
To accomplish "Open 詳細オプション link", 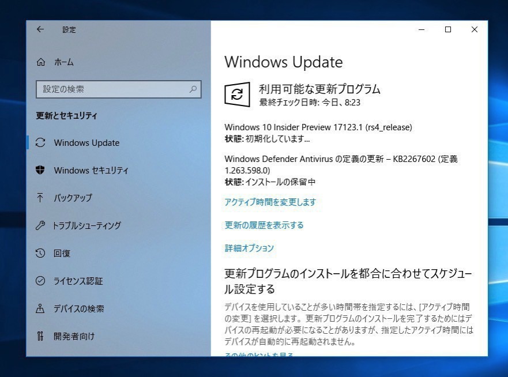I will click(x=249, y=248).
